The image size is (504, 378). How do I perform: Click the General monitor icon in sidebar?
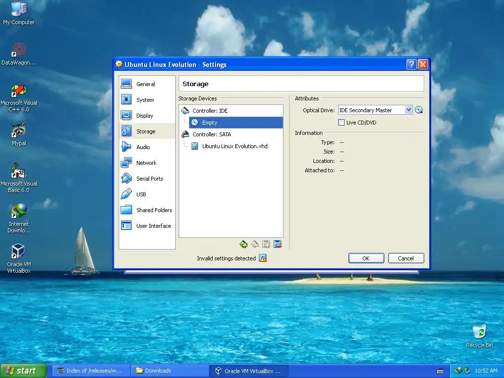pos(126,84)
